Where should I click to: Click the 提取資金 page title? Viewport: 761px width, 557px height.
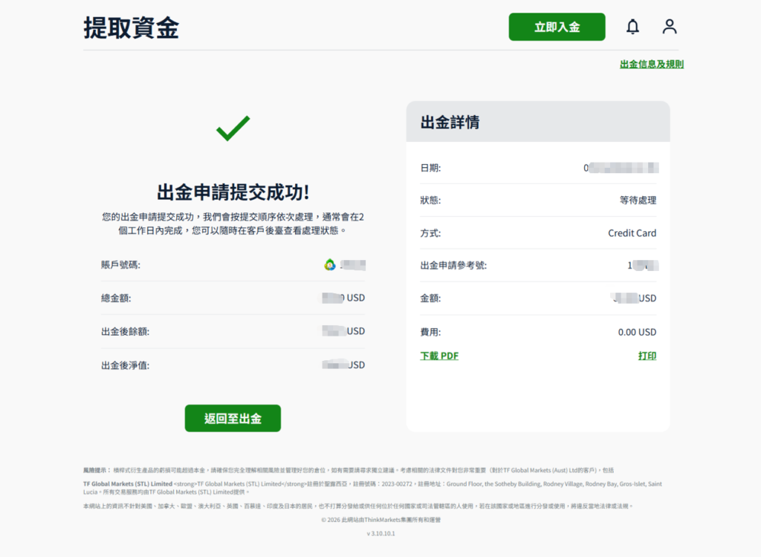129,26
